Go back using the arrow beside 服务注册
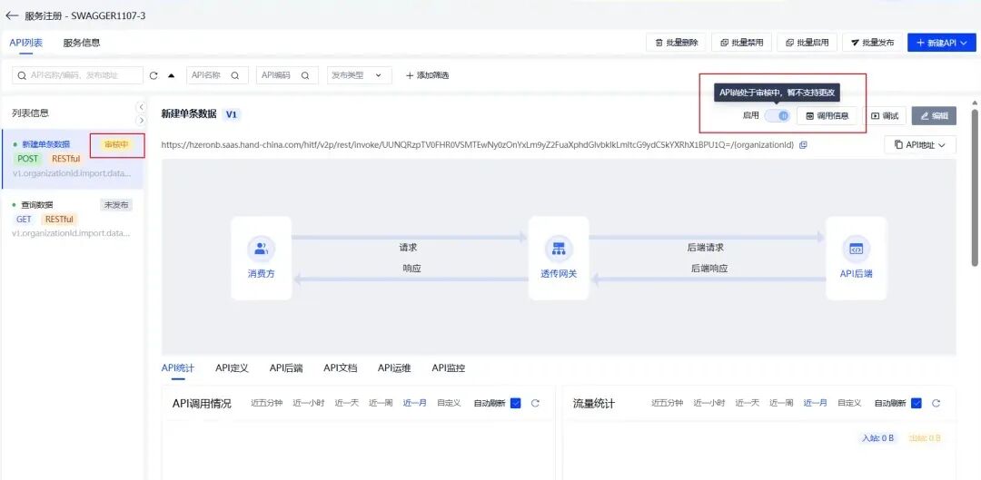 [x=12, y=15]
